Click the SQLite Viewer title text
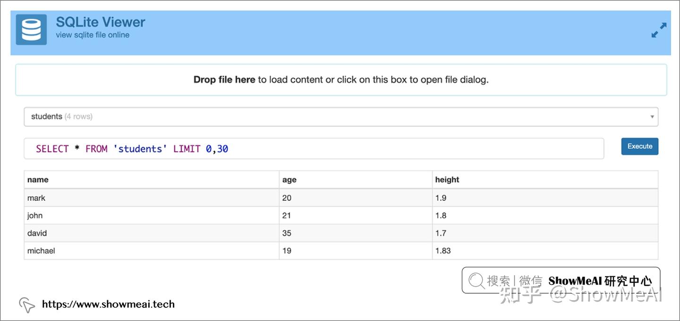 [101, 22]
